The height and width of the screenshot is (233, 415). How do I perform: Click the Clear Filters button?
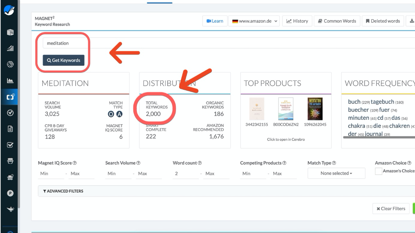(391, 209)
